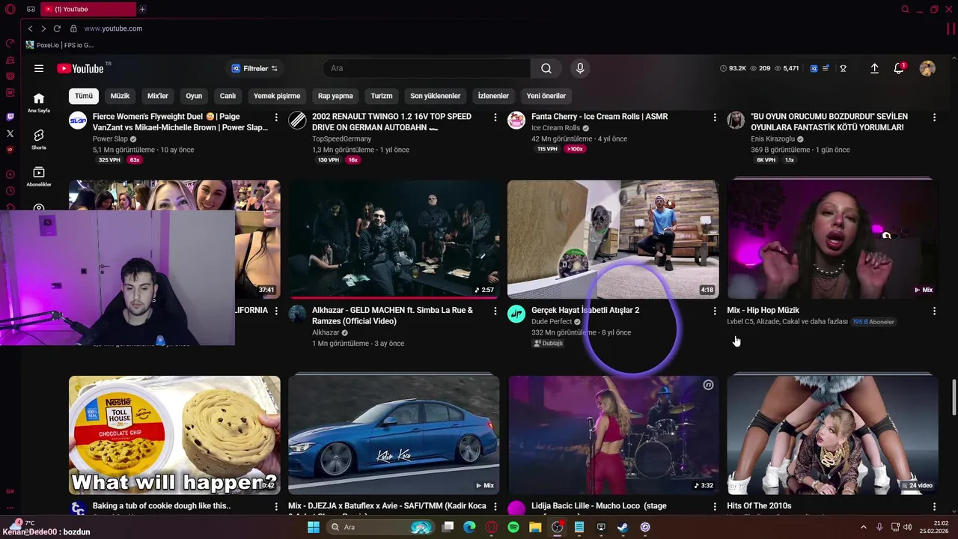The width and height of the screenshot is (958, 539).
Task: Open options for Mix - Hip Hop Müzik
Action: (x=934, y=311)
